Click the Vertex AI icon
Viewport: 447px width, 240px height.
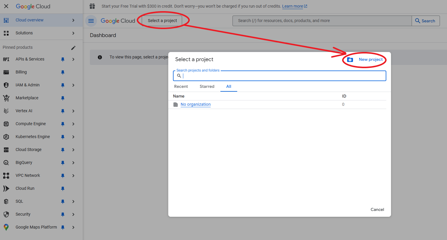[6, 111]
